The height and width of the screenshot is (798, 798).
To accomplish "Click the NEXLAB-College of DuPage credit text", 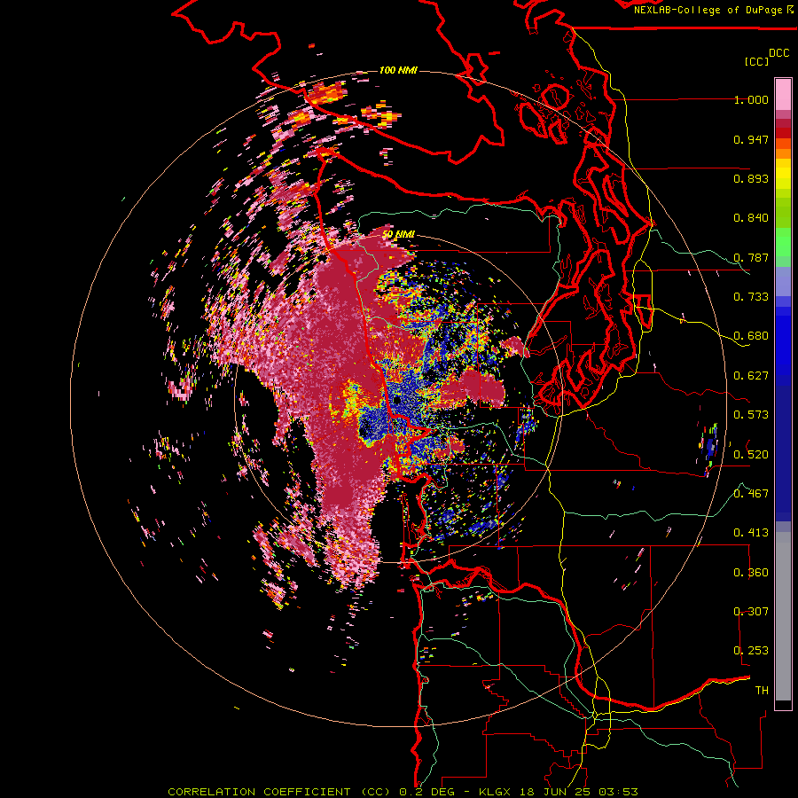I will pyautogui.click(x=708, y=10).
